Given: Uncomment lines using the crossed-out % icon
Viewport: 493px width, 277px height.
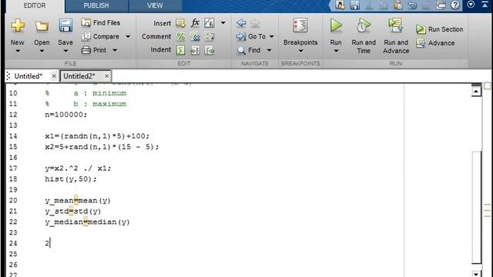Looking at the screenshot, I should pyautogui.click(x=195, y=37).
